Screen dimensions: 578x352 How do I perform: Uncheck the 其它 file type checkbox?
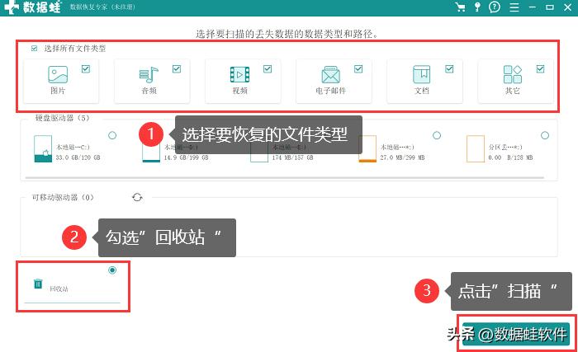tap(540, 69)
